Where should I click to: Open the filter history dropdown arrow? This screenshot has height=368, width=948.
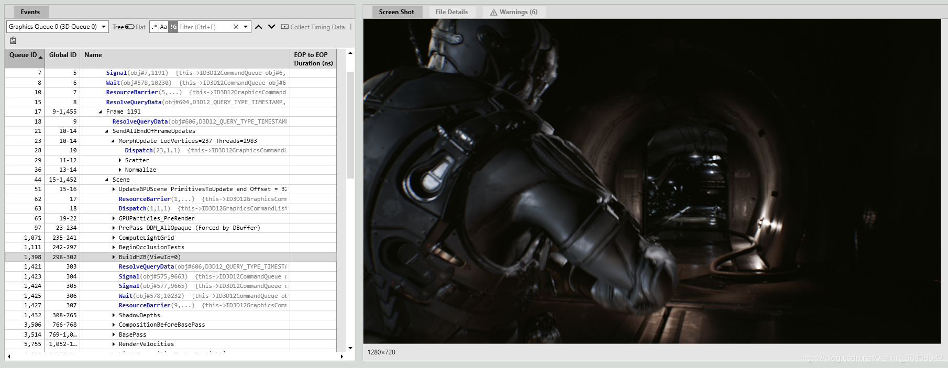tap(246, 27)
